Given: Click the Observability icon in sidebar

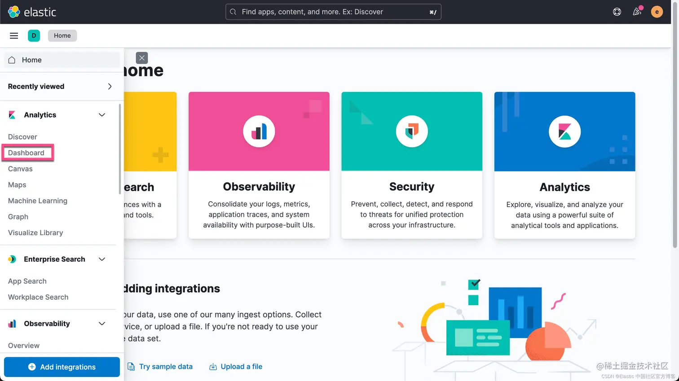Looking at the screenshot, I should 12,324.
